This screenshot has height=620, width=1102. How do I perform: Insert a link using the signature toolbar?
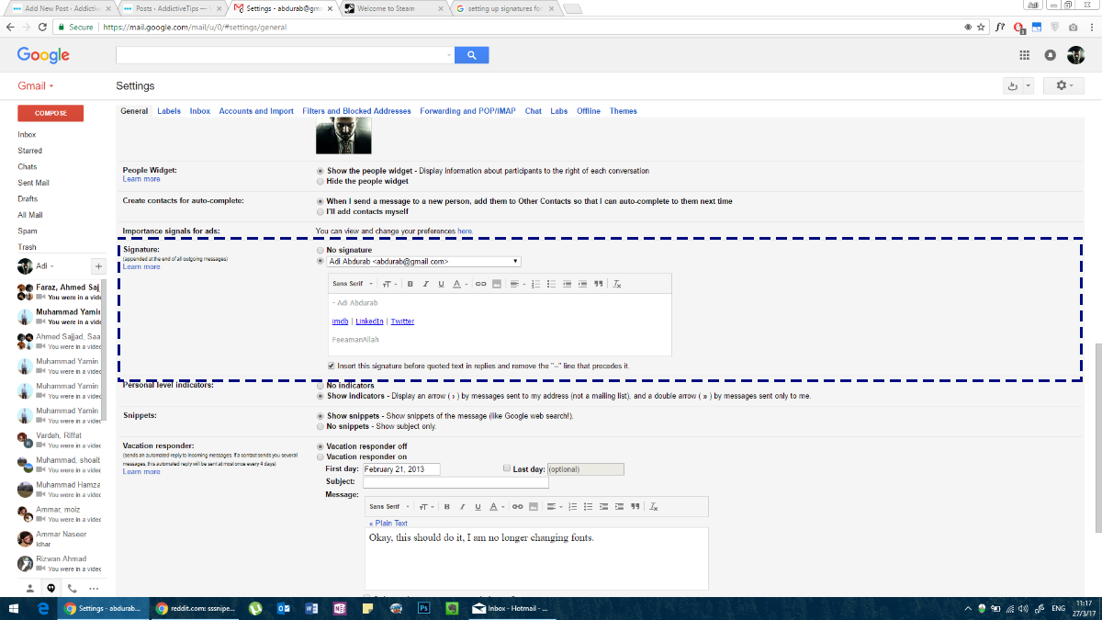coord(480,283)
